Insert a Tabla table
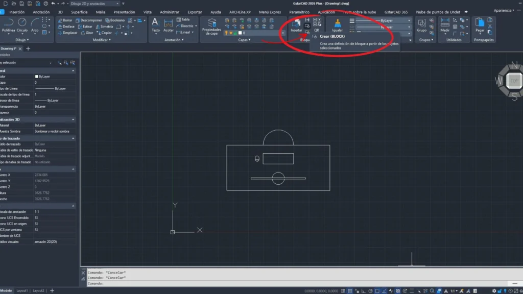The height and width of the screenshot is (294, 523). point(183,20)
